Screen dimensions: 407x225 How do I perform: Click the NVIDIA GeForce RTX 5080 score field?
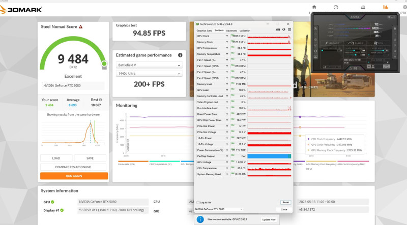pos(73,85)
